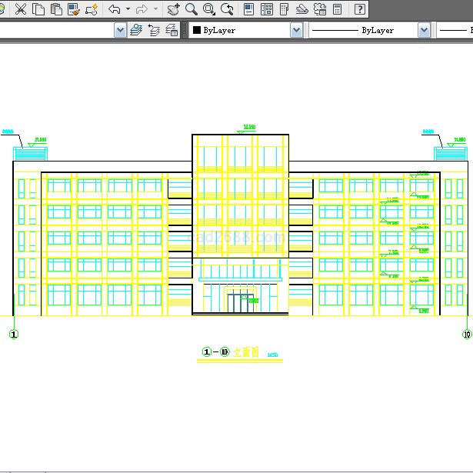The image size is (473, 473).
Task: Activate the Pan hand tool
Action: (173, 9)
